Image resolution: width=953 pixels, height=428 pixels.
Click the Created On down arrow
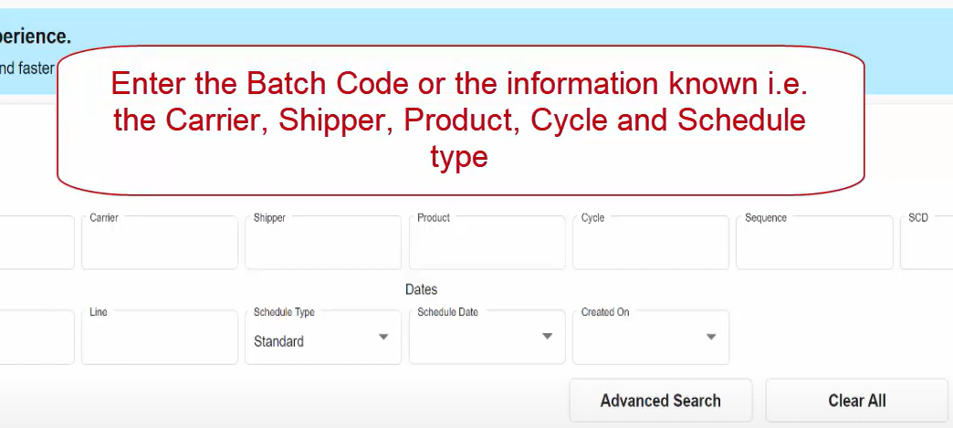[710, 337]
